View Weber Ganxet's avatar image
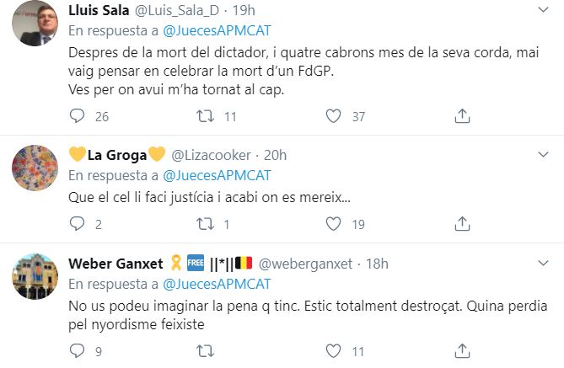The width and height of the screenshot is (564, 368). point(35,275)
